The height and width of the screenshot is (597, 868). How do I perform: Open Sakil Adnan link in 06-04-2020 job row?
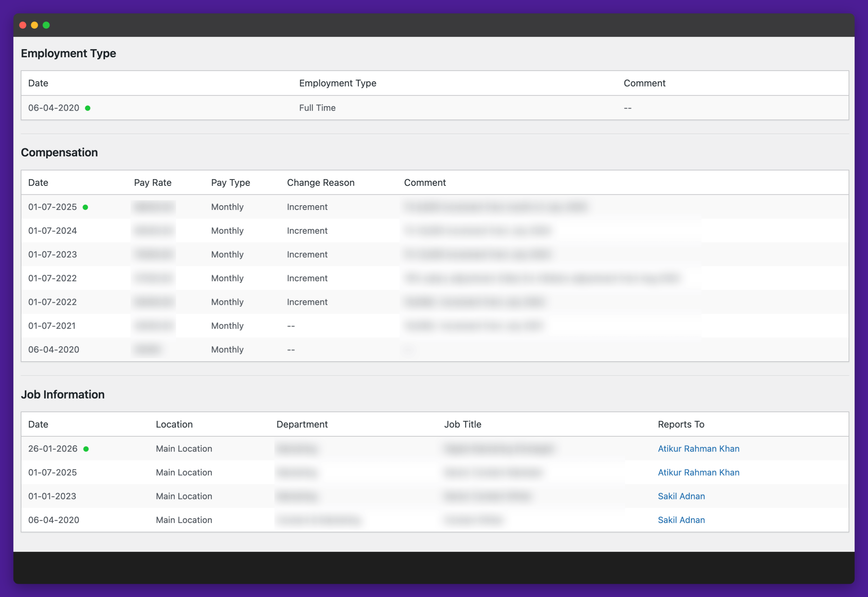tap(681, 520)
